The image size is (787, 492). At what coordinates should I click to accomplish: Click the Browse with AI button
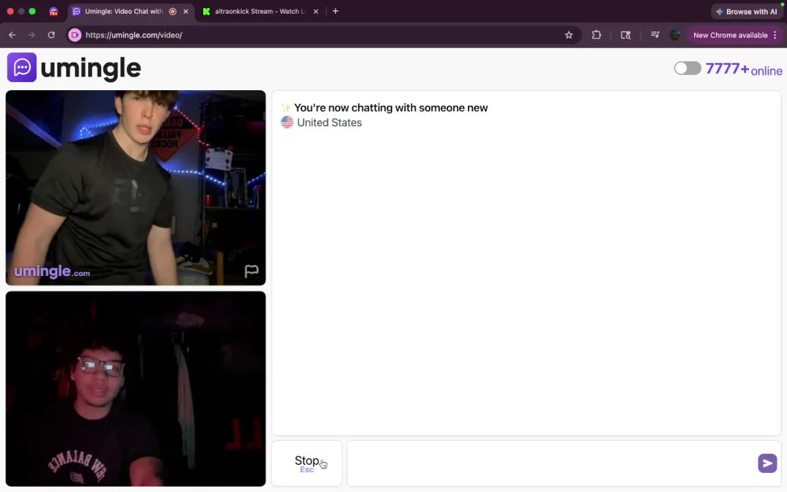pos(746,12)
